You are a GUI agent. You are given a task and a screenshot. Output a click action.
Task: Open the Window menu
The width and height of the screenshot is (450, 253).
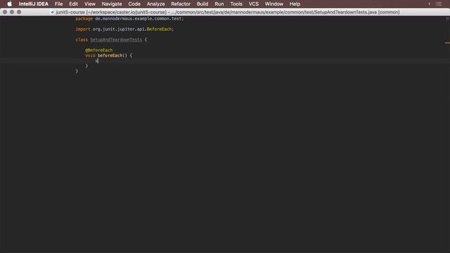coord(274,4)
